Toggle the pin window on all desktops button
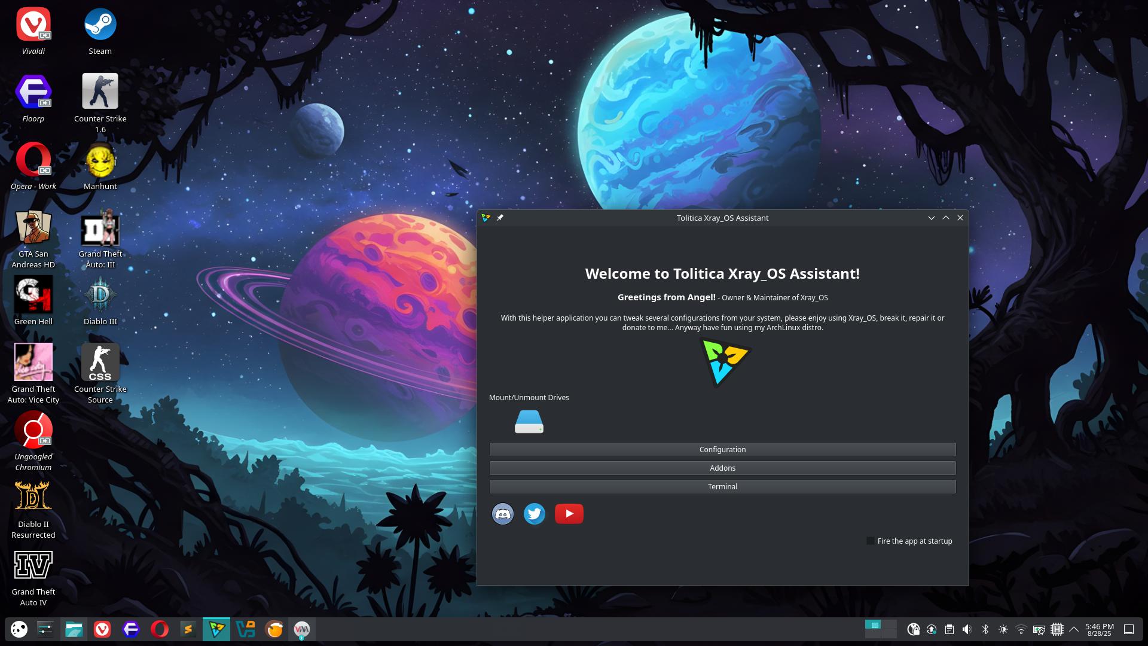Image resolution: width=1148 pixels, height=646 pixels. point(500,218)
